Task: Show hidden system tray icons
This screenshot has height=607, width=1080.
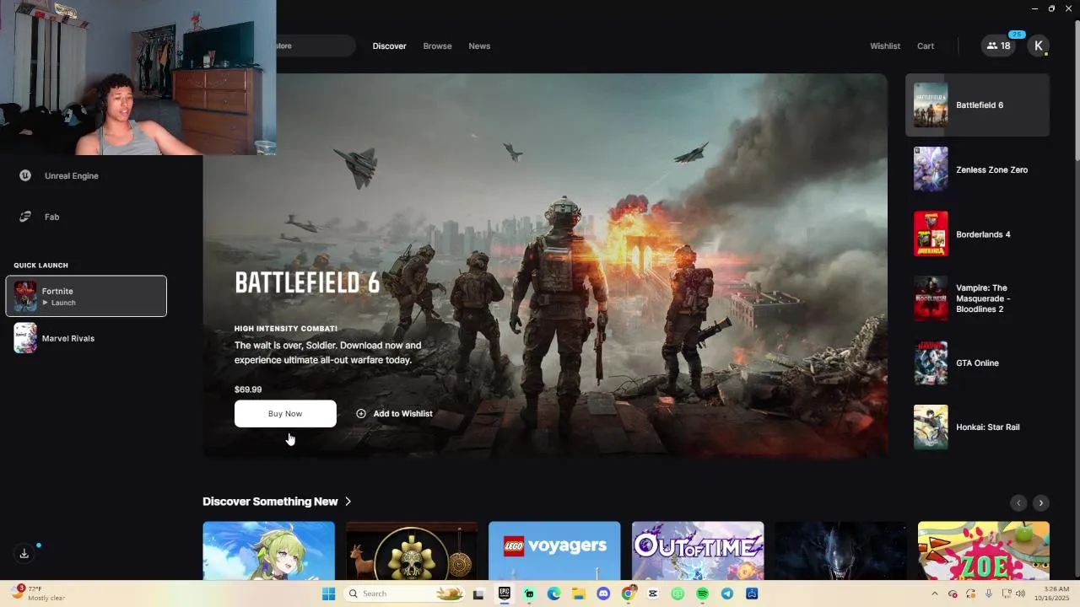Action: 934,594
